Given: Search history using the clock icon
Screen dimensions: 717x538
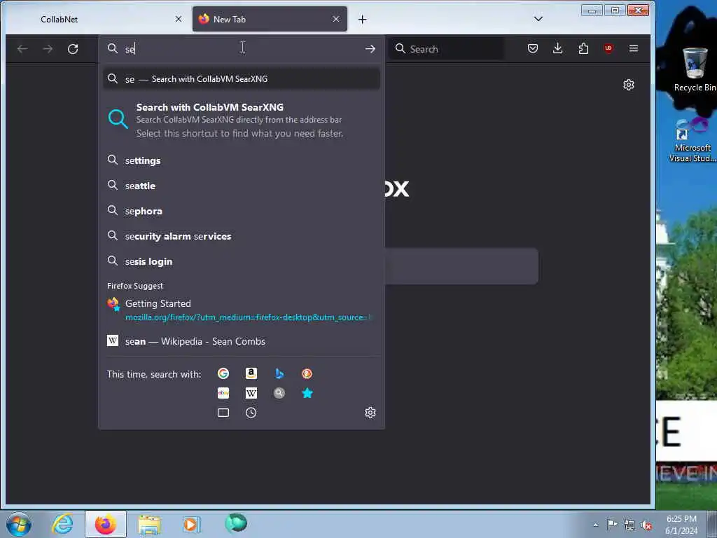Looking at the screenshot, I should (251, 413).
